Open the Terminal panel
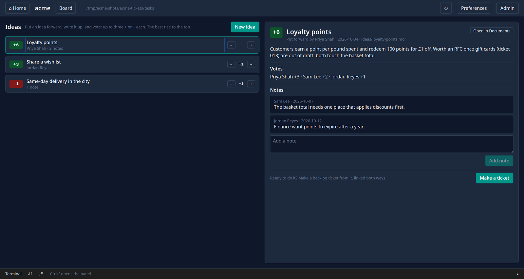The height and width of the screenshot is (279, 524). click(x=13, y=274)
